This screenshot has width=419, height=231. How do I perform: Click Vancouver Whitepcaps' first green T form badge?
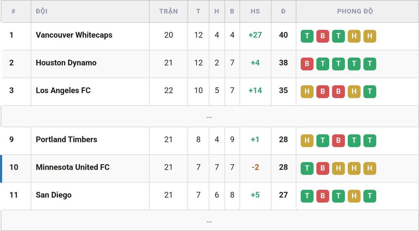click(x=307, y=36)
